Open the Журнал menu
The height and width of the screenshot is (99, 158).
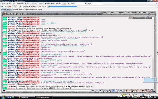(47, 4)
